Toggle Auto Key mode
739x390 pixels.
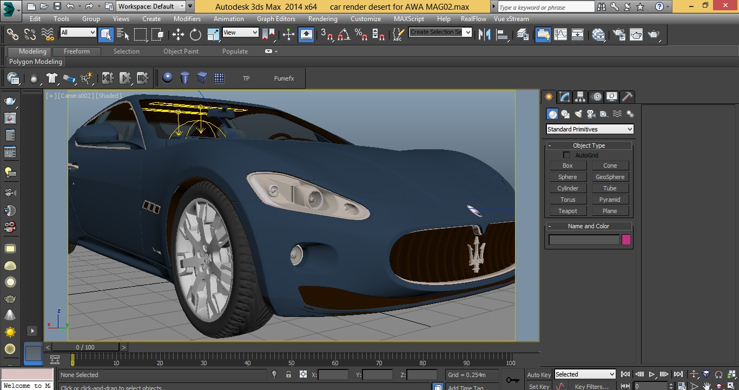(539, 374)
